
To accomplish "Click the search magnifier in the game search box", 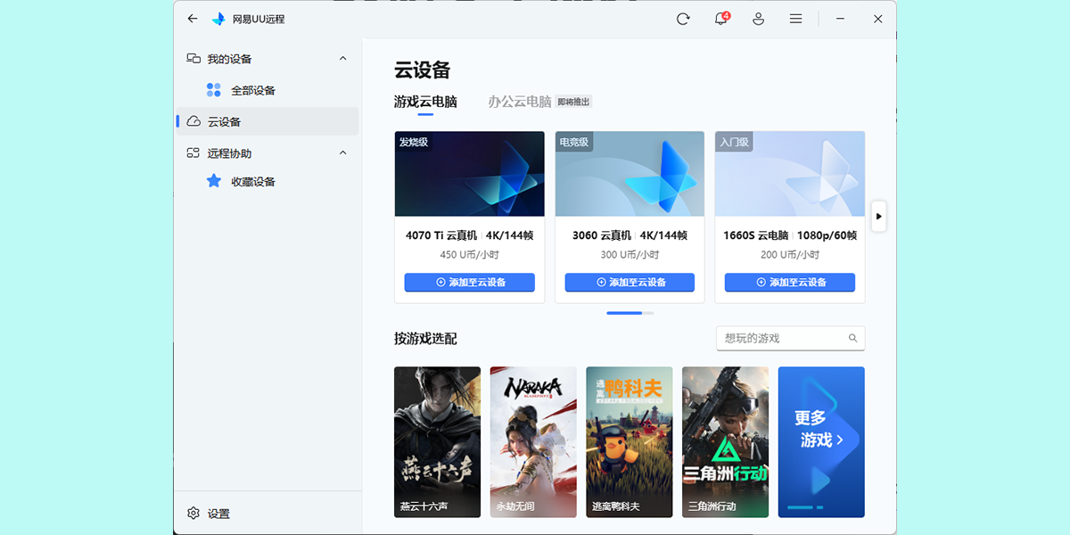I will point(852,338).
